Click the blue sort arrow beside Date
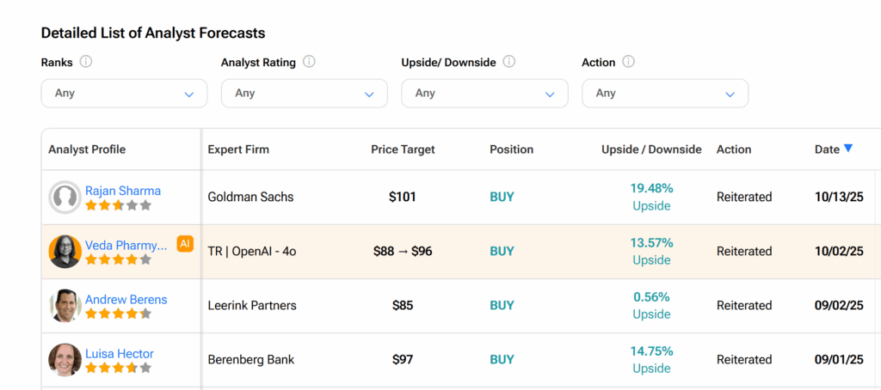The image size is (881, 390). [x=848, y=149]
